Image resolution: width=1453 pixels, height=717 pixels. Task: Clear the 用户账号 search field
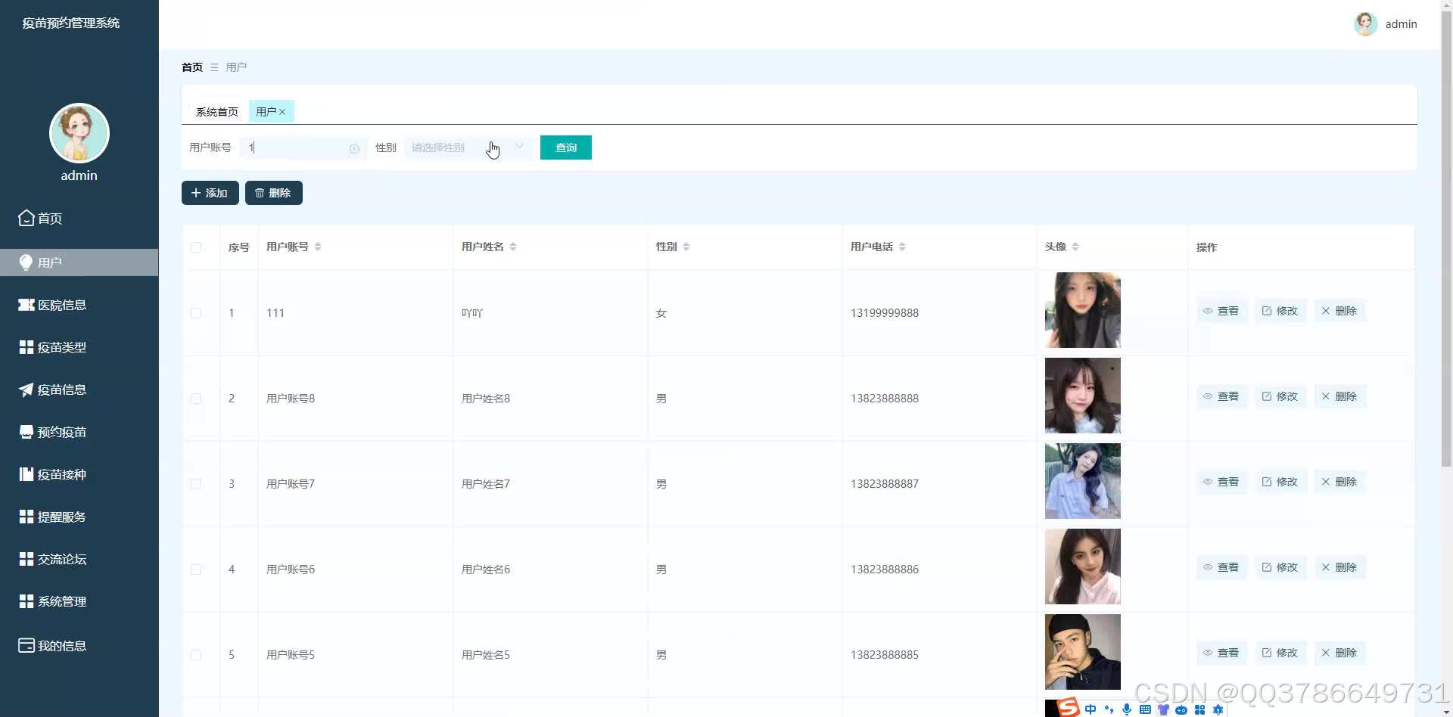click(354, 148)
